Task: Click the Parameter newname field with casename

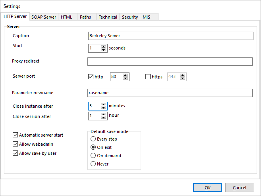Action: pos(170,93)
